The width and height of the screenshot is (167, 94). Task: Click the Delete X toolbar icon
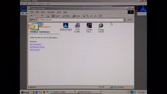coord(91,16)
